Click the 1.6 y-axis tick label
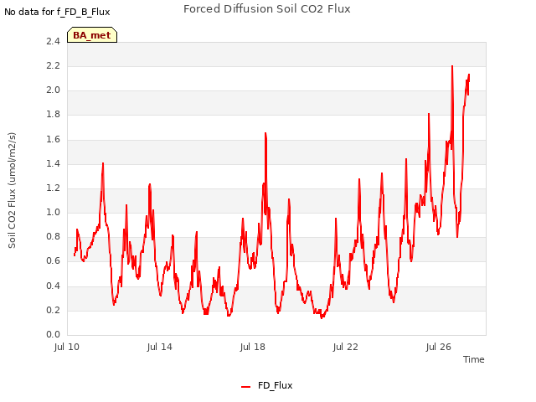Screen dimensions: 536x402 [x=53, y=140]
